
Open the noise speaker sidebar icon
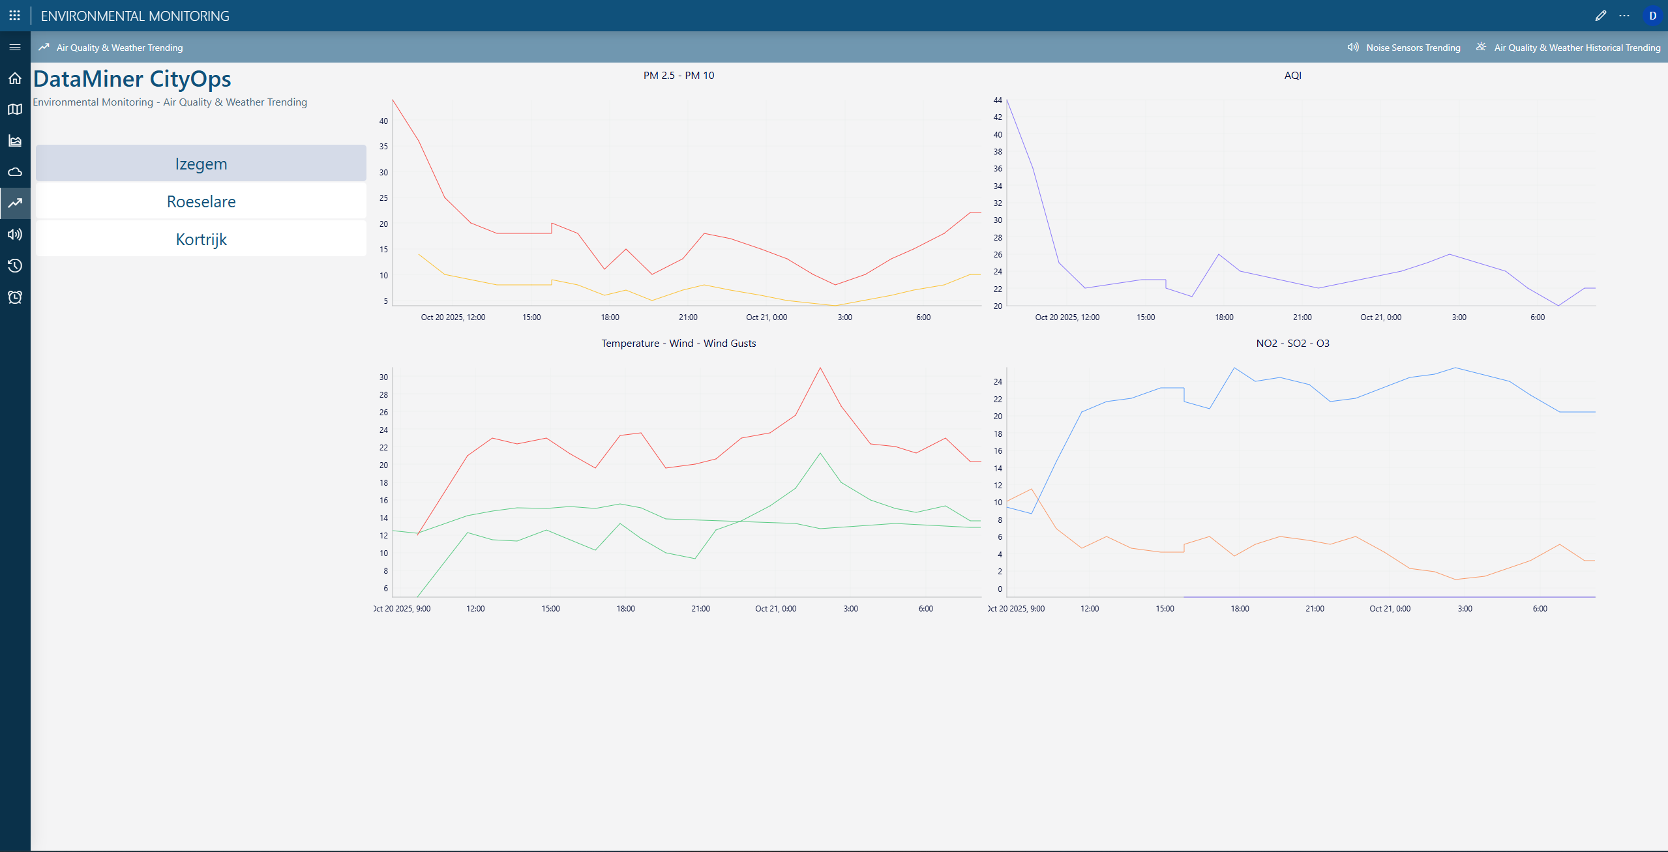coord(15,235)
